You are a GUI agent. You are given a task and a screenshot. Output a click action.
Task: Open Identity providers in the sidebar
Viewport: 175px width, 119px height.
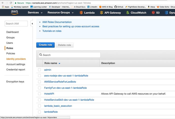16,59
